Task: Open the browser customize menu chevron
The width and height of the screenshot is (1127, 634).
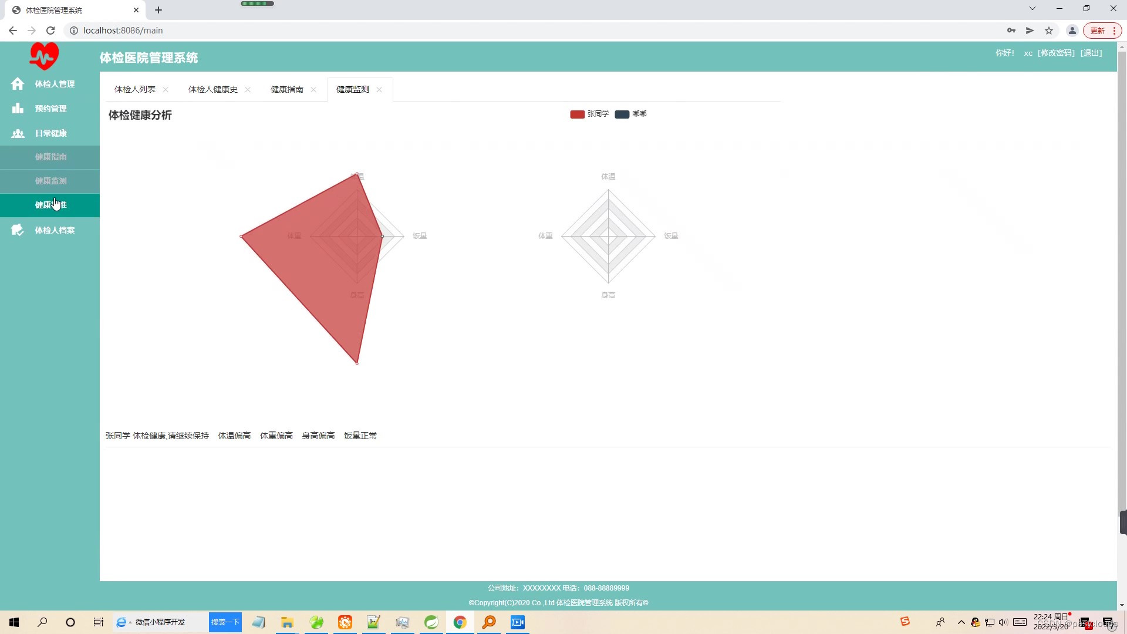Action: click(1032, 9)
